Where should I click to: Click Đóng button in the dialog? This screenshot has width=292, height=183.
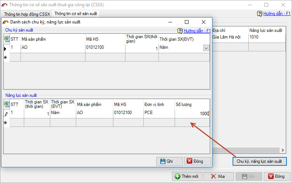click(197, 161)
